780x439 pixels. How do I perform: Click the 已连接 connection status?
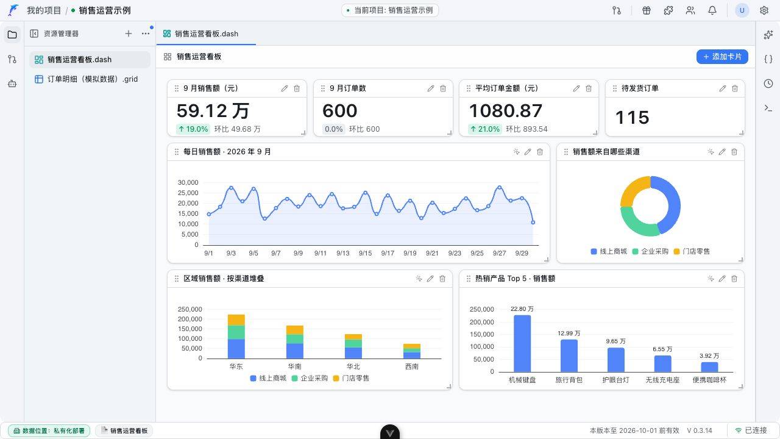(751, 430)
